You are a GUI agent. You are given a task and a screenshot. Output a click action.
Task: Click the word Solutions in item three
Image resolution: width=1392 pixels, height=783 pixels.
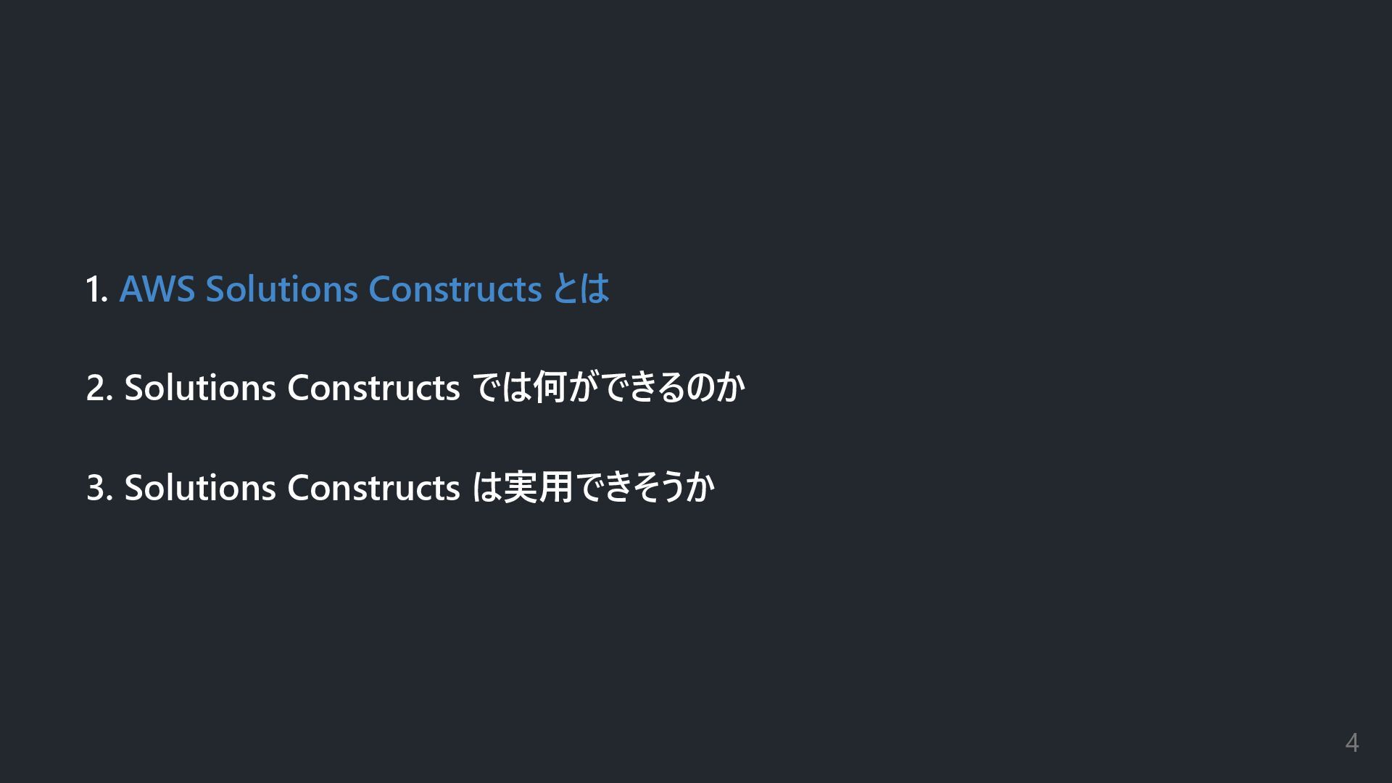tap(200, 487)
